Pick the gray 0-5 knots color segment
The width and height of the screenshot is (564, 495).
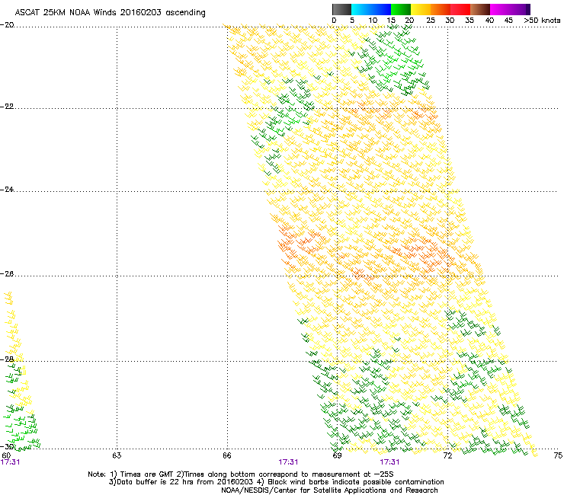[341, 9]
